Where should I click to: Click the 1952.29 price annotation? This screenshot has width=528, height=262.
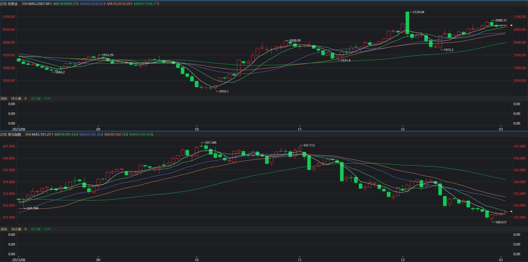106,55
